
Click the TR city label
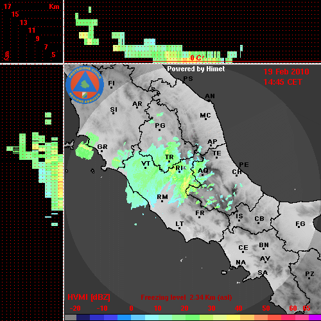click(x=169, y=157)
